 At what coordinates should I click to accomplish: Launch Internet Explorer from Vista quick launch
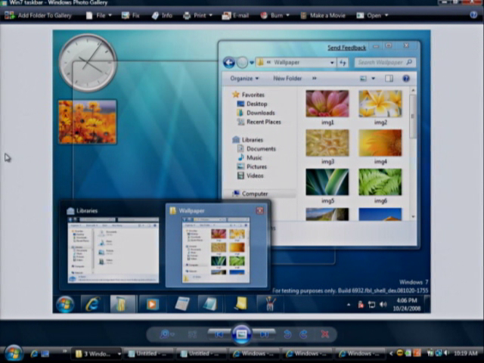(x=34, y=354)
